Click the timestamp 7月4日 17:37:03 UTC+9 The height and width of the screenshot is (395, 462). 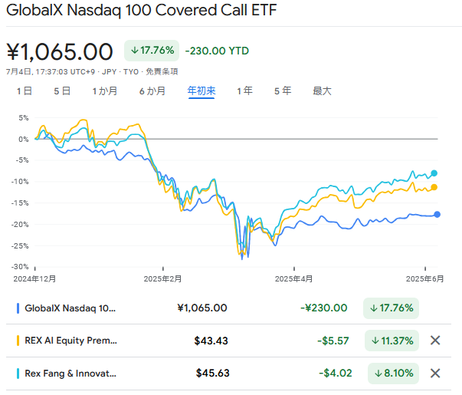point(51,71)
